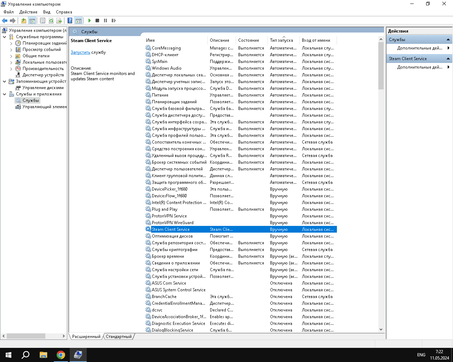Select the Службы криптографии service row

241,250
